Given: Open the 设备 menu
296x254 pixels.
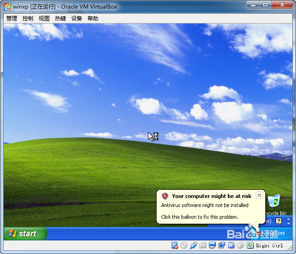Looking at the screenshot, I should tap(77, 19).
